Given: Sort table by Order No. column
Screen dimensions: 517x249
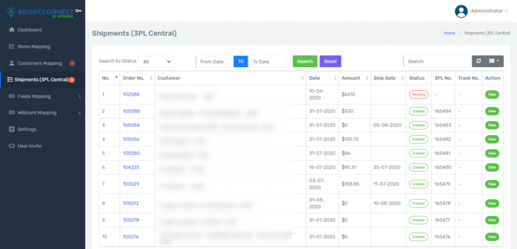Looking at the screenshot, I should coord(137,78).
